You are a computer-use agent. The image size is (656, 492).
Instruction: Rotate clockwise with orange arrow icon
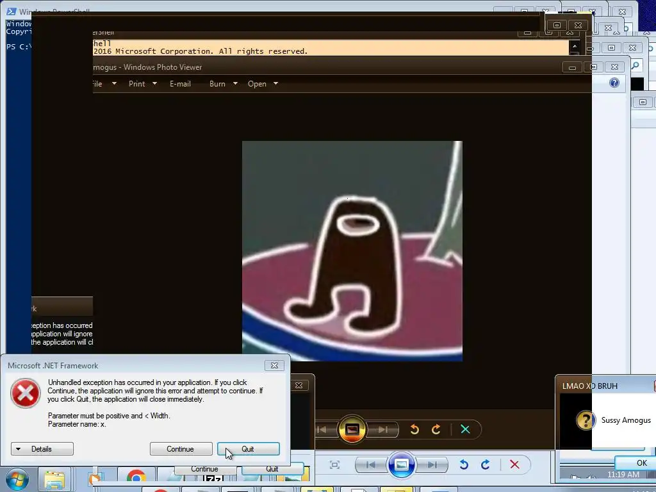[x=436, y=430]
